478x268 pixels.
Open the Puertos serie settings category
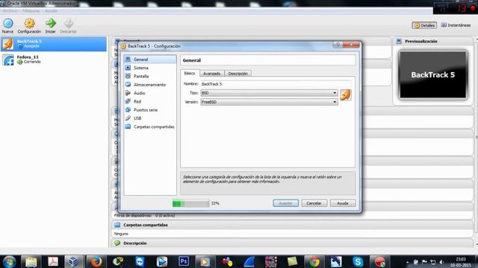[x=150, y=109]
